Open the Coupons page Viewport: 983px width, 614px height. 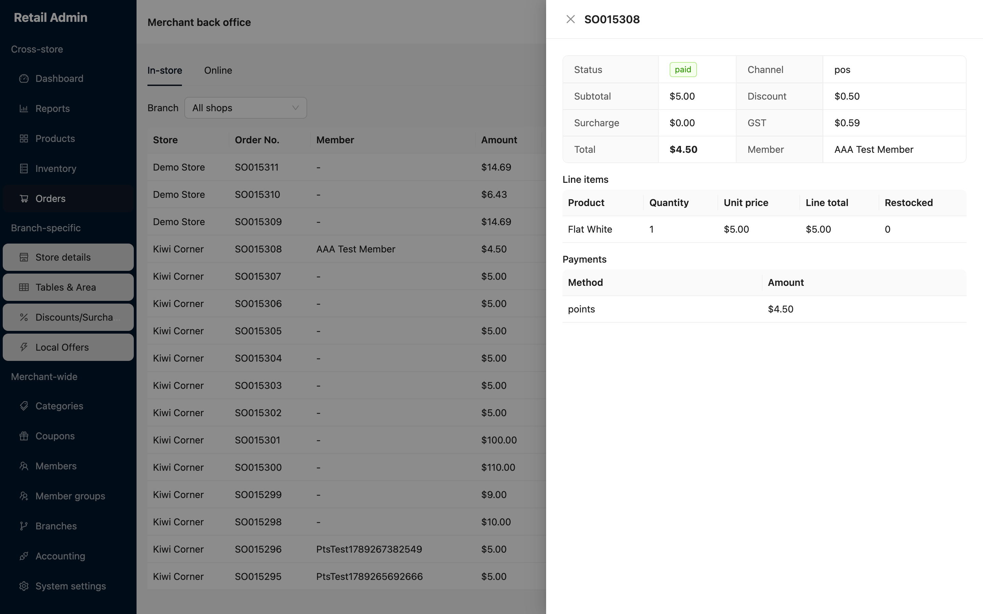click(x=68, y=436)
